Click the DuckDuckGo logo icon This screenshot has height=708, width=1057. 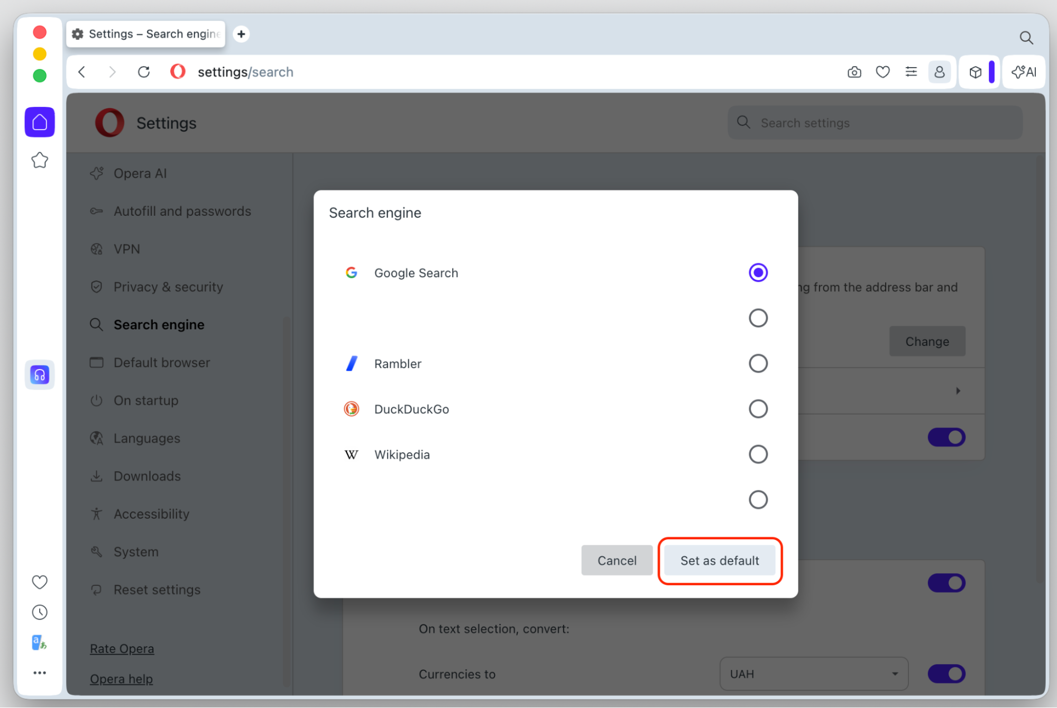(x=352, y=409)
